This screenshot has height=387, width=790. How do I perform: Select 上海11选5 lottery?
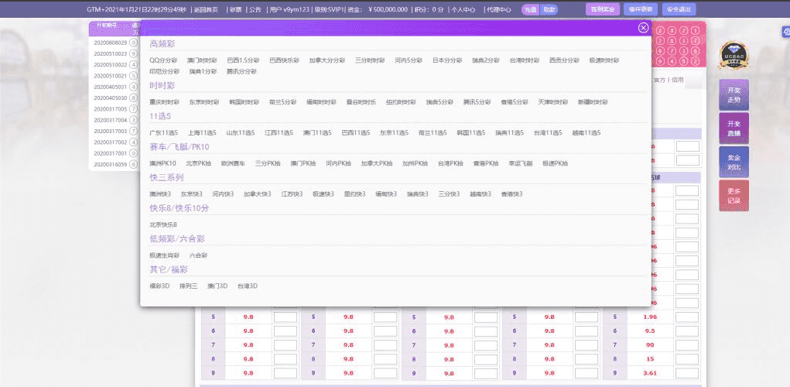tap(202, 134)
